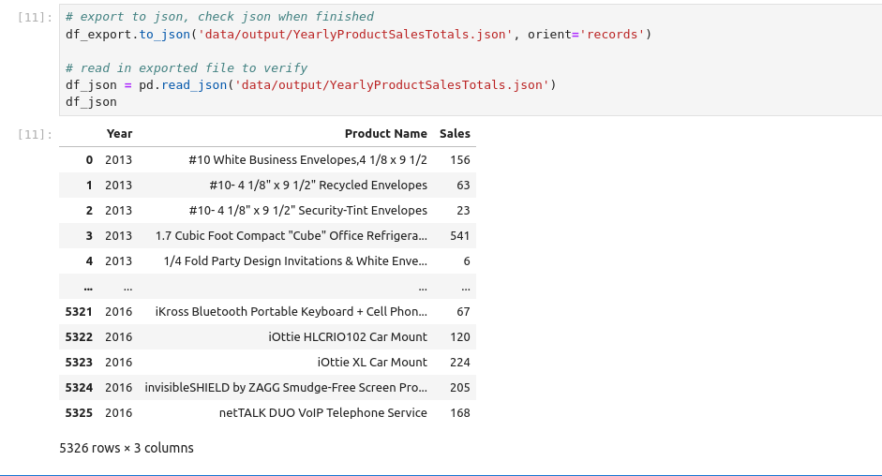The image size is (882, 476).
Task: Place cursor on the df_export.to_json call
Action: [x=131, y=35]
